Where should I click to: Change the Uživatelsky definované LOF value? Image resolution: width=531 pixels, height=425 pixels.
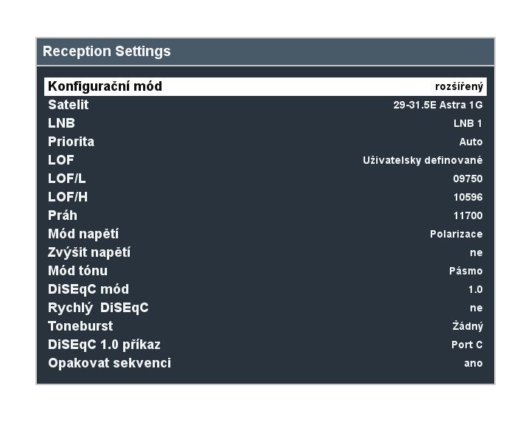(423, 160)
